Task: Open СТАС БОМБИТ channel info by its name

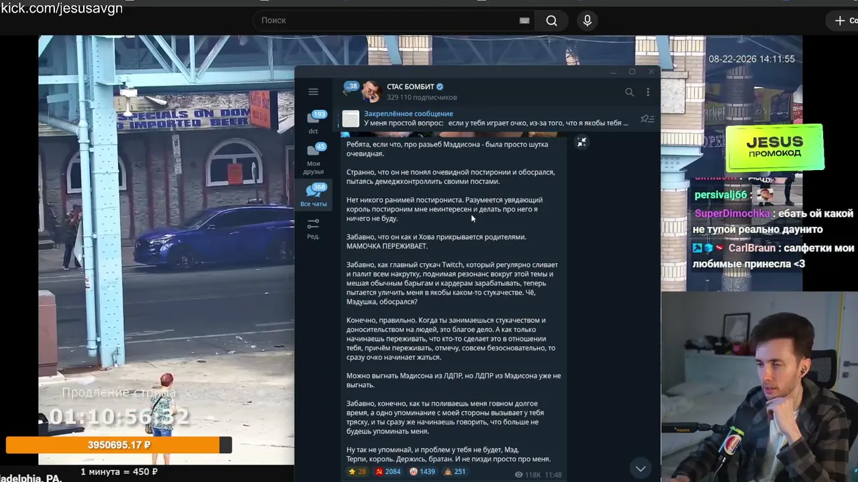Action: [410, 86]
